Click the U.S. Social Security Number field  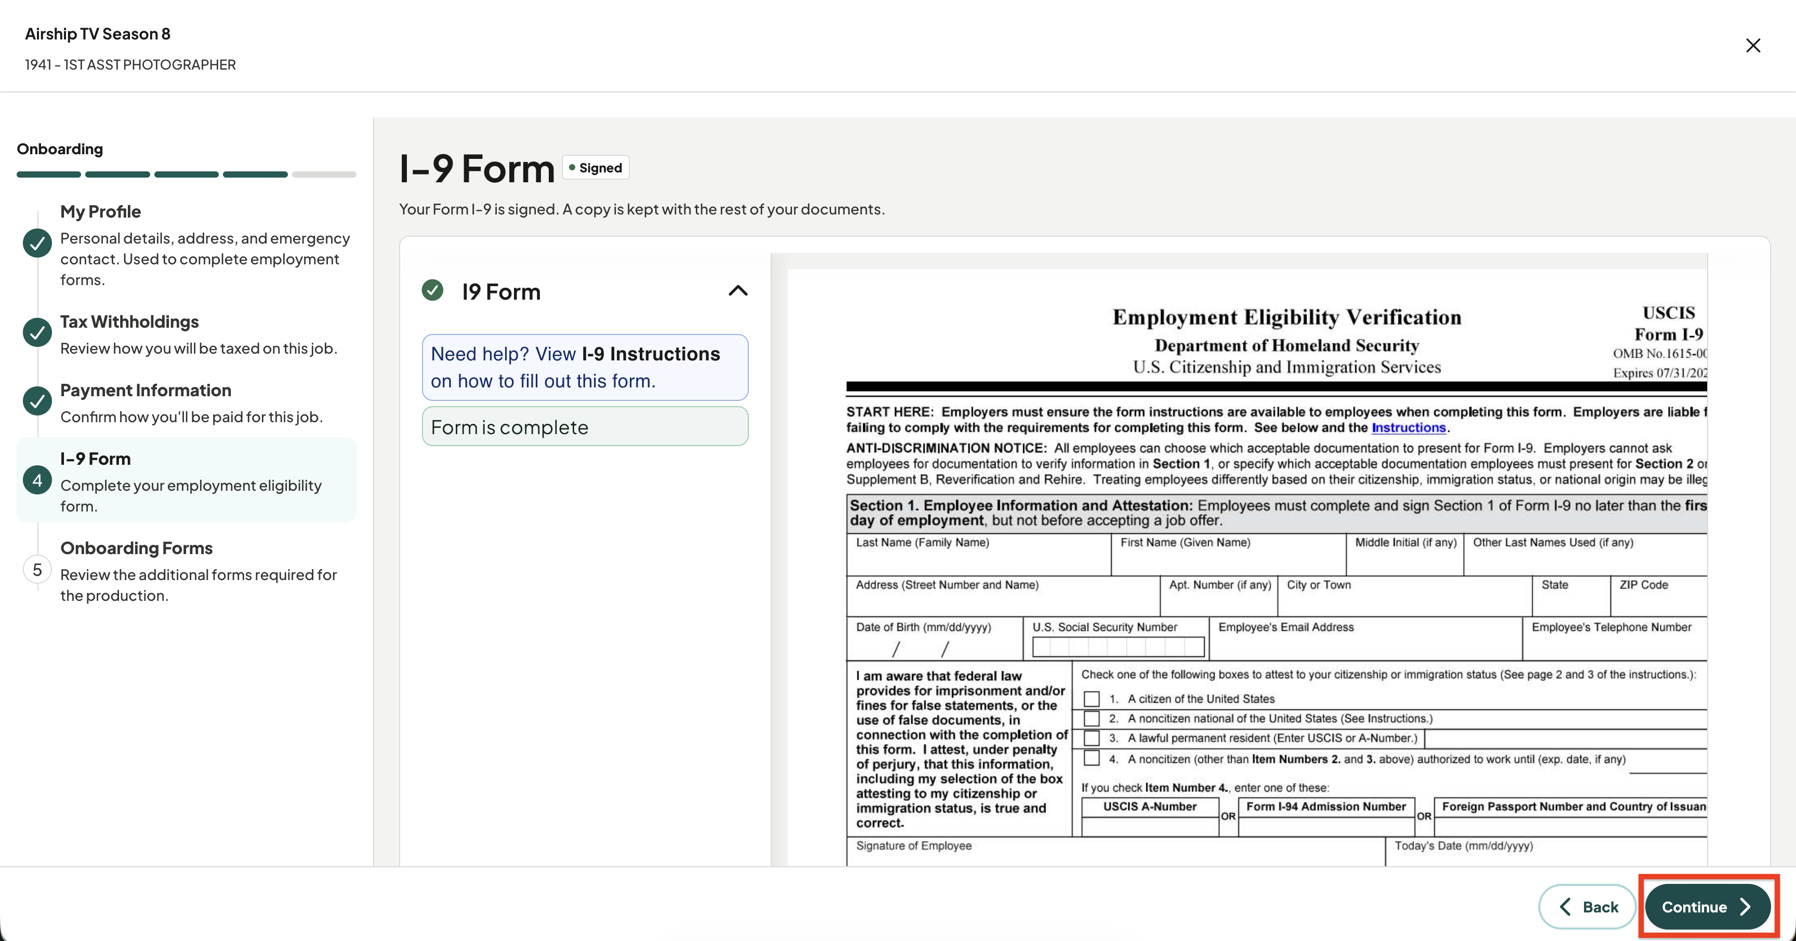click(x=1118, y=647)
